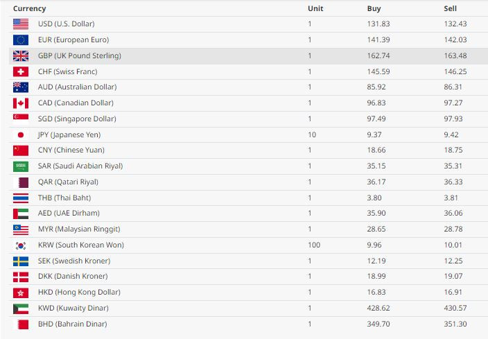Screen dimensions: 488x339
Task: Select the UK flag icon
Action: coord(21,56)
